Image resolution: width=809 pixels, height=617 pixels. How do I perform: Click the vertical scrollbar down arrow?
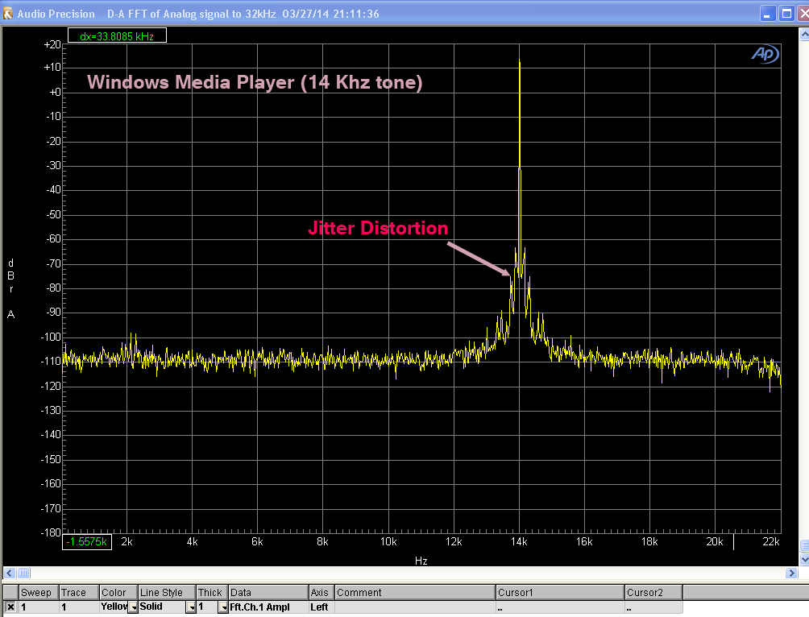coord(803,559)
